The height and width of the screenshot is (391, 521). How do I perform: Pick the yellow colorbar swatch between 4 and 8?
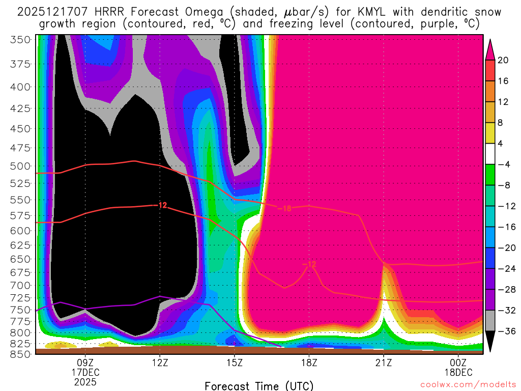point(490,133)
